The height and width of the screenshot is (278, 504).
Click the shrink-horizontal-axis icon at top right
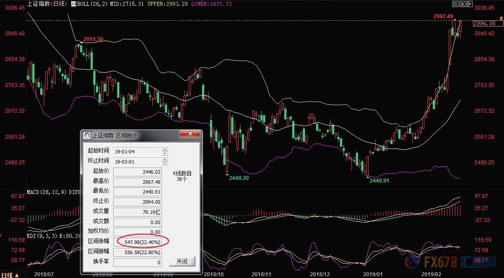tap(455, 4)
